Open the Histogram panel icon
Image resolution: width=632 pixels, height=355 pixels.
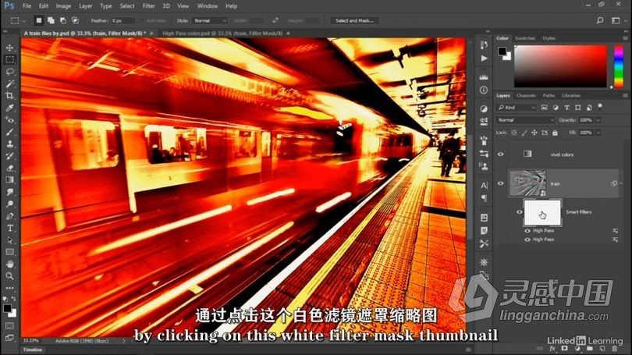point(484,76)
